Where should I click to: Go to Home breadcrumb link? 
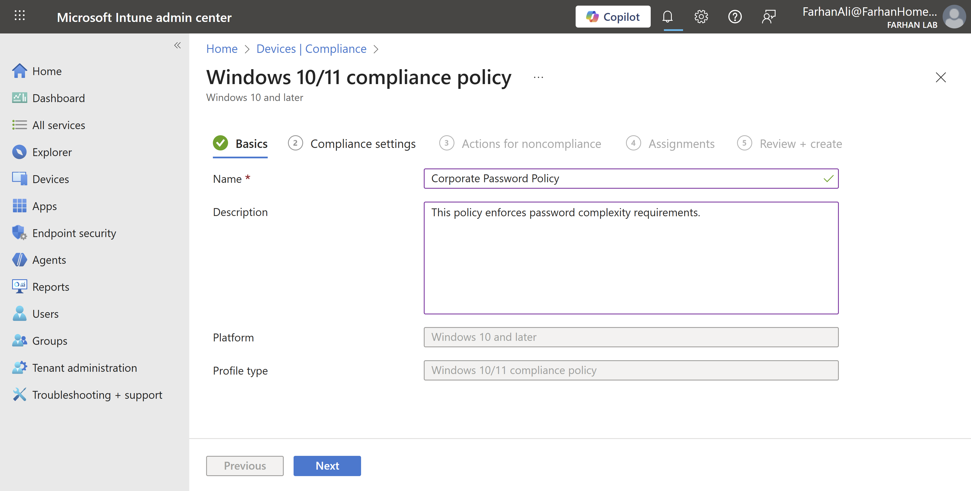222,49
